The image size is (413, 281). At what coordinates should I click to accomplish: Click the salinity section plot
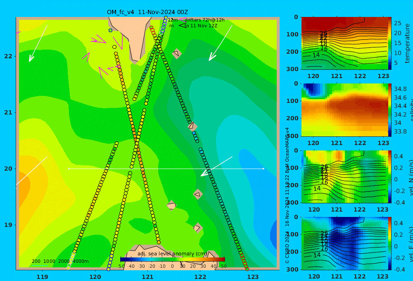344,110
